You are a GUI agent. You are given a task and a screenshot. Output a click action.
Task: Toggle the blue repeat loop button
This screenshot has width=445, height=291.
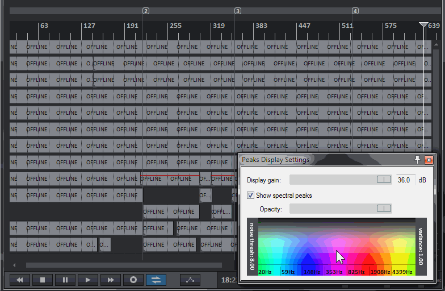[x=156, y=280]
